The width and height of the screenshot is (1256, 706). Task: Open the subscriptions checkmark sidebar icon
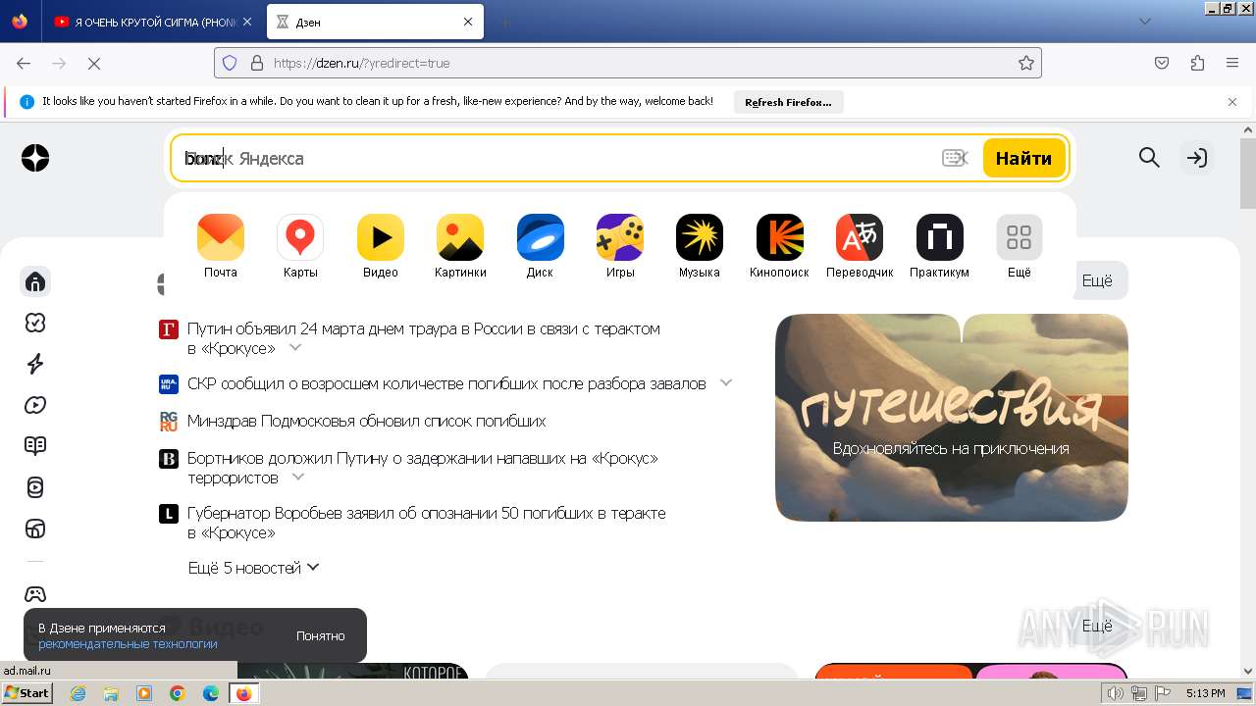pyautogui.click(x=35, y=323)
